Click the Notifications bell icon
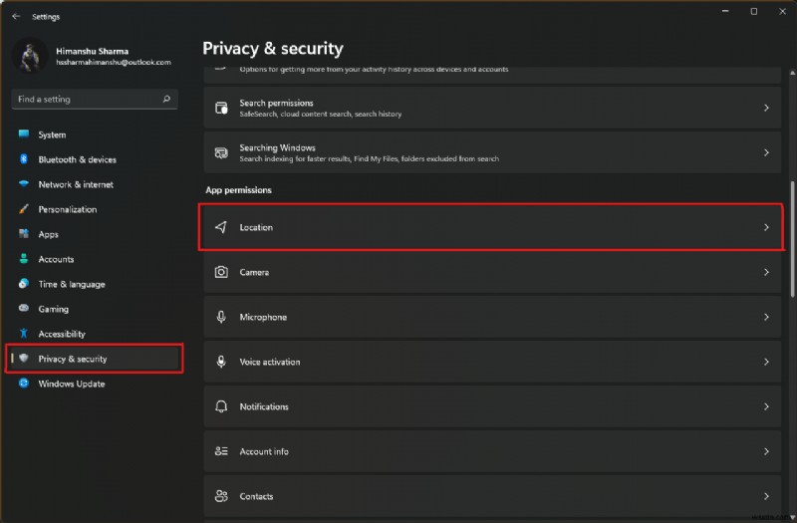The height and width of the screenshot is (523, 797). point(221,406)
